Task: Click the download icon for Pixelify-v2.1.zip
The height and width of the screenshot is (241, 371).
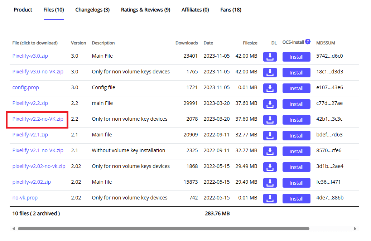Action: (x=270, y=135)
